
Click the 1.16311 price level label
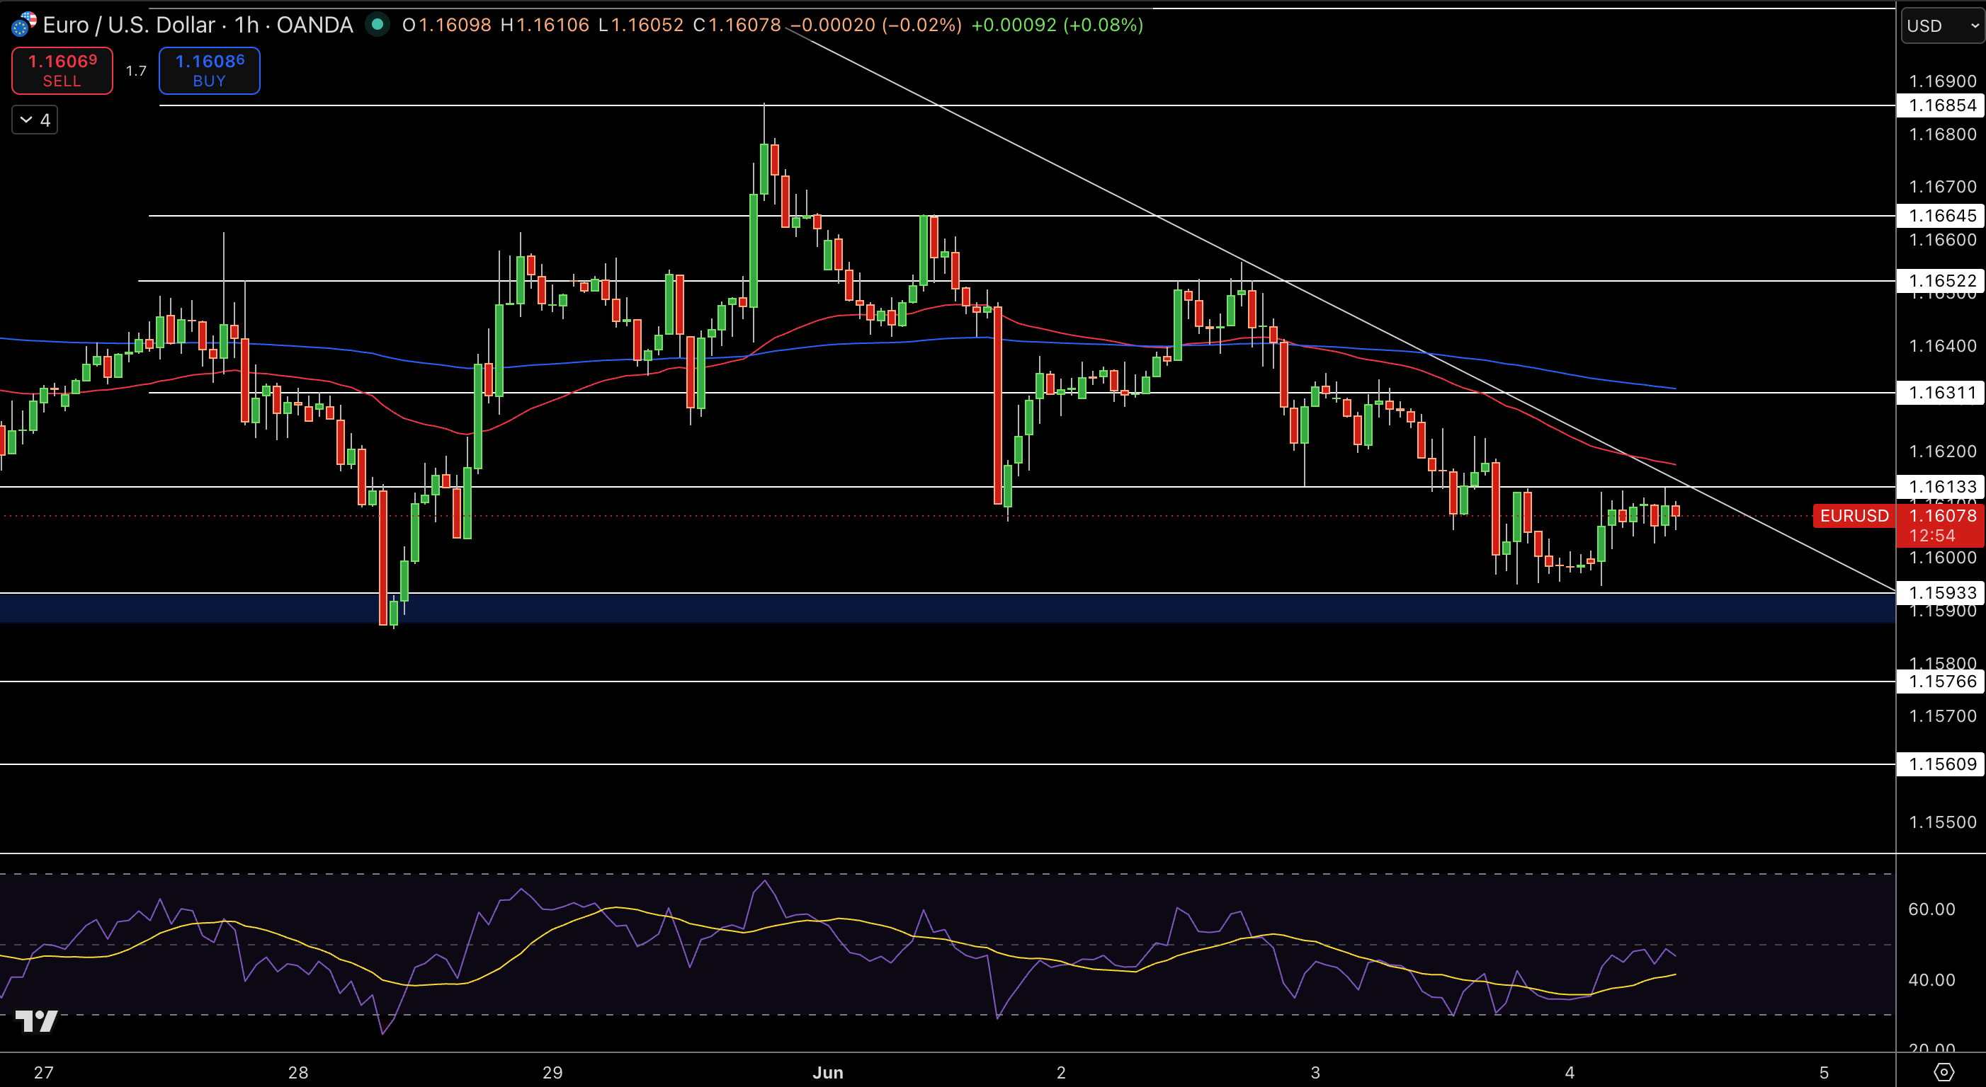[1941, 393]
